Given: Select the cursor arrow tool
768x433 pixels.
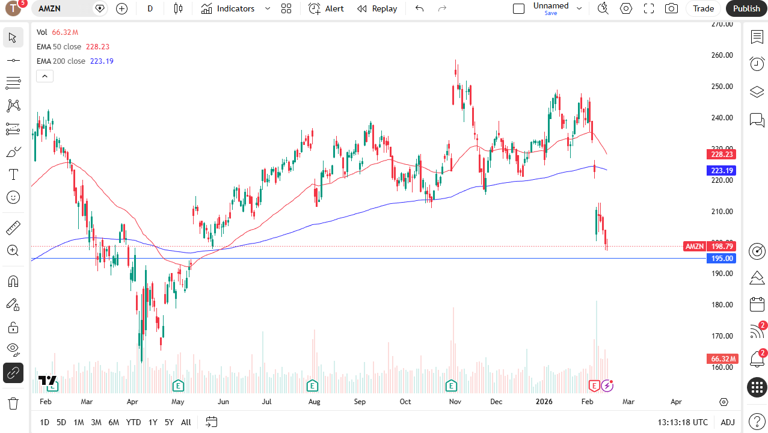Looking at the screenshot, I should click(13, 37).
